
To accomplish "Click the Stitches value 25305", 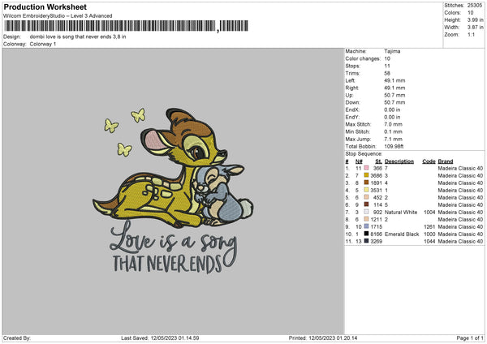I will (x=475, y=6).
